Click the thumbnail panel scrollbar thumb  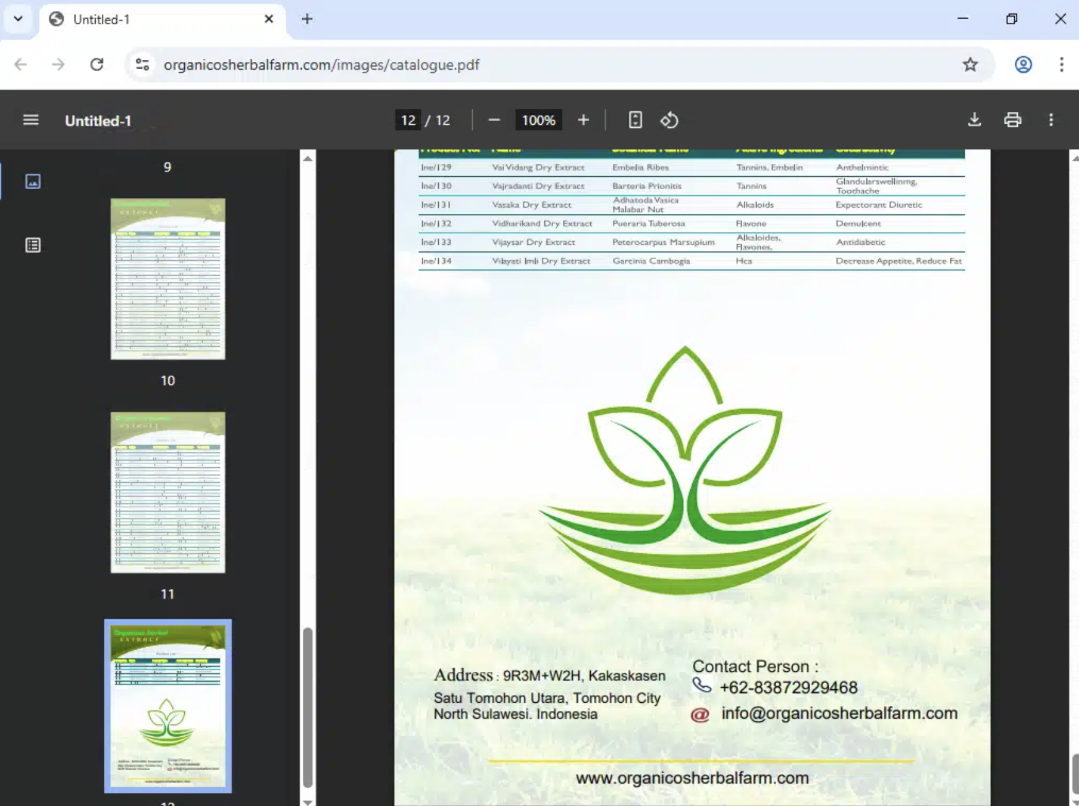(x=307, y=707)
